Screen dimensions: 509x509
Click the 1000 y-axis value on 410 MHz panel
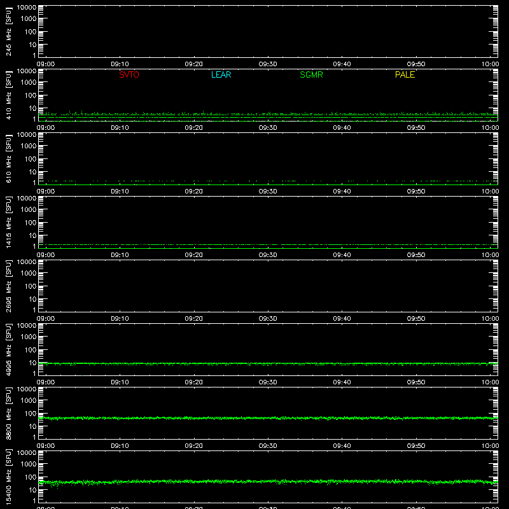coord(29,83)
